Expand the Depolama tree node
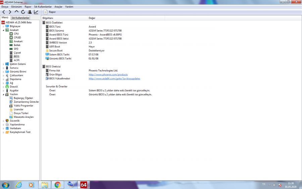This screenshot has height=189, width=302. tap(3, 79)
